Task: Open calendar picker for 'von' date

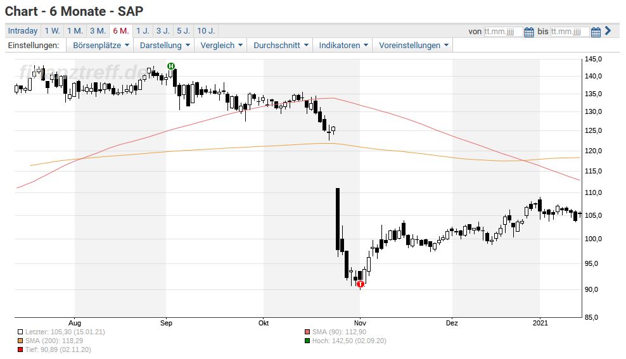Action: click(529, 32)
